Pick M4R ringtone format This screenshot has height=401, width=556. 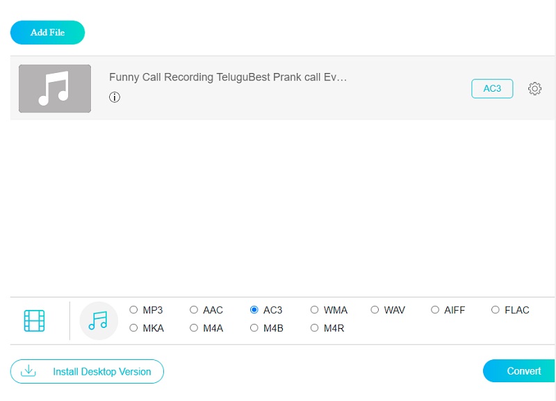click(x=315, y=328)
